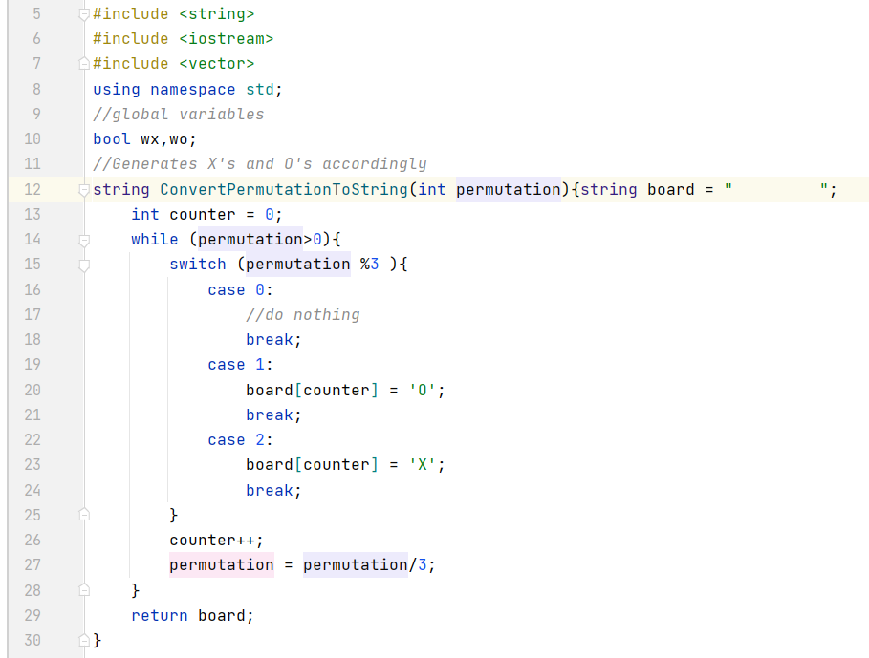Select the function name ConvertPermutationToString

tap(272, 188)
